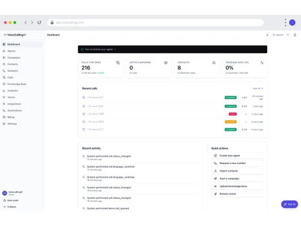Click the 4:54 call duration
Image resolution: width=301 pixels, height=226 pixels.
(244, 98)
